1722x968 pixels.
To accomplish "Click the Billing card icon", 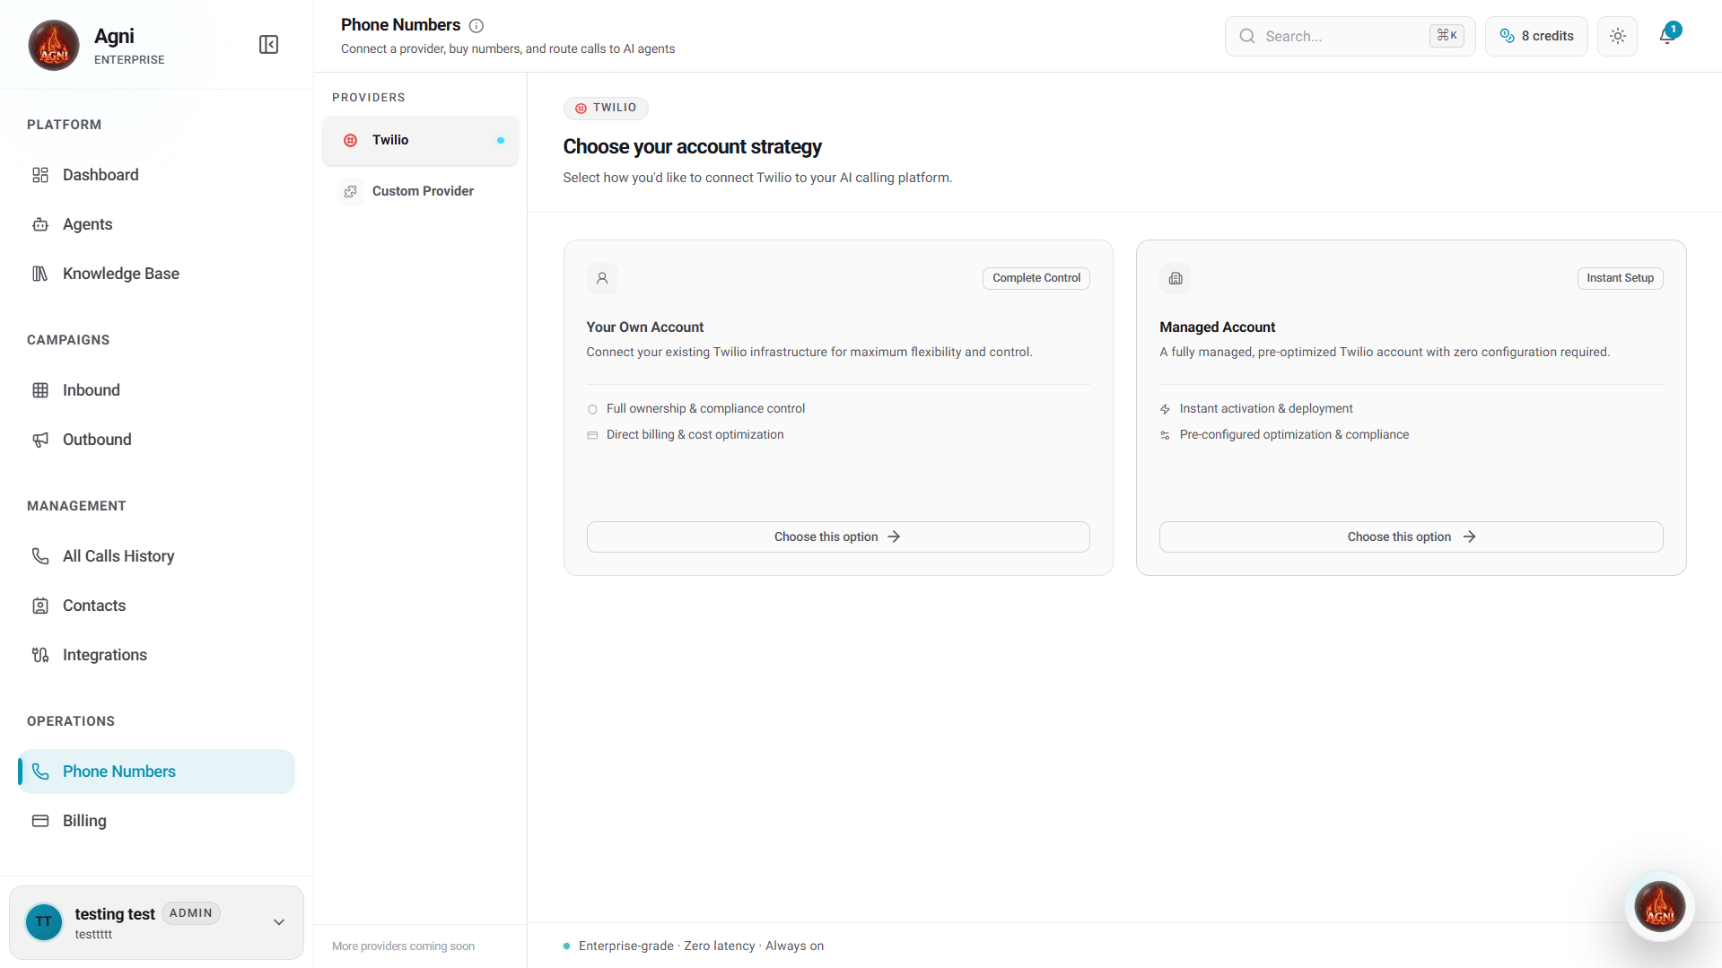I will [x=40, y=821].
